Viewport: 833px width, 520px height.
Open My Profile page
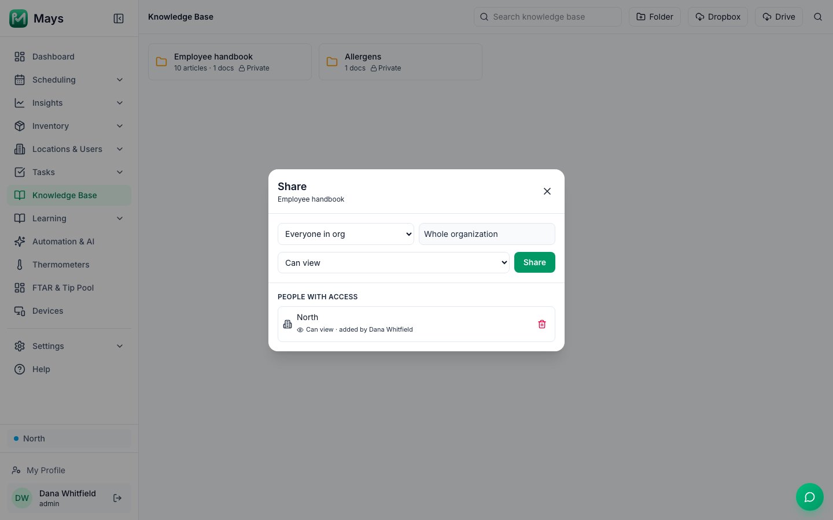(x=69, y=470)
